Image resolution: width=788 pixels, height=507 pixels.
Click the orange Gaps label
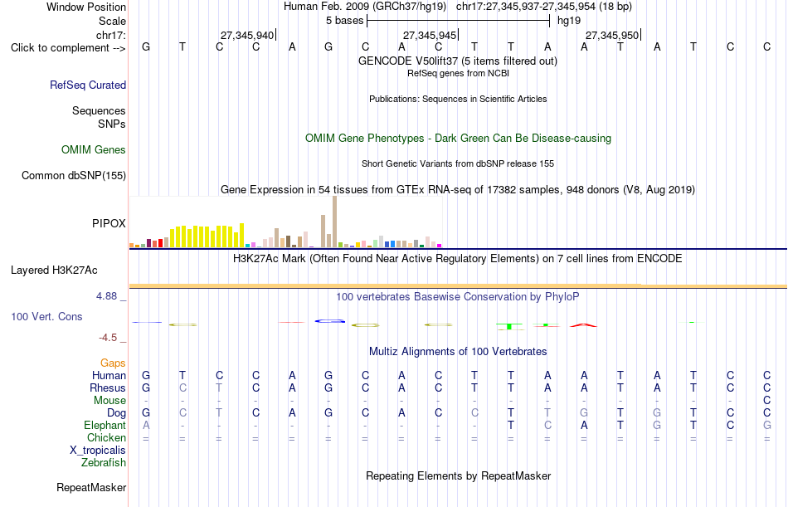click(113, 363)
